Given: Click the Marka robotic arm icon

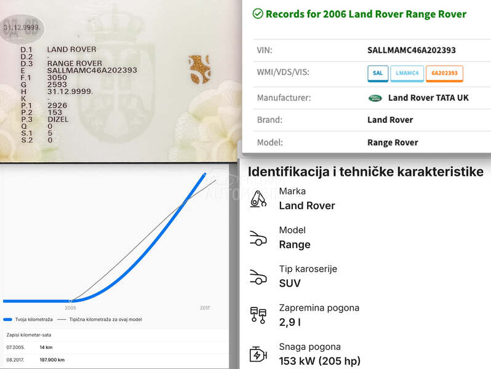Looking at the screenshot, I should click(x=258, y=199).
